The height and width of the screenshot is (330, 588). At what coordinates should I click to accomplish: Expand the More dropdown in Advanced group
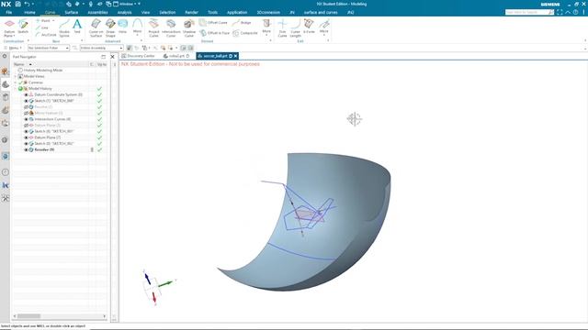(137, 28)
